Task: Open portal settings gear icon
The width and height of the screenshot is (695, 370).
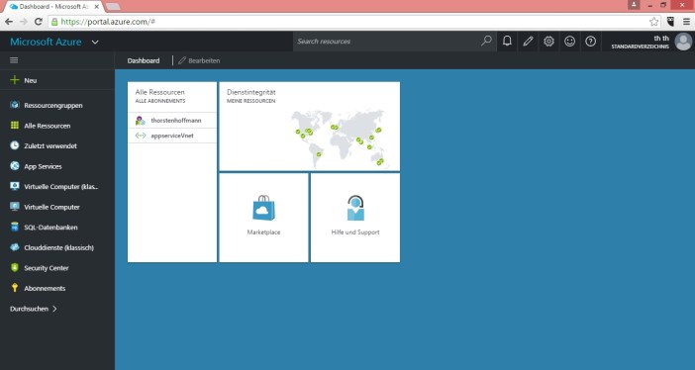Action: click(548, 42)
